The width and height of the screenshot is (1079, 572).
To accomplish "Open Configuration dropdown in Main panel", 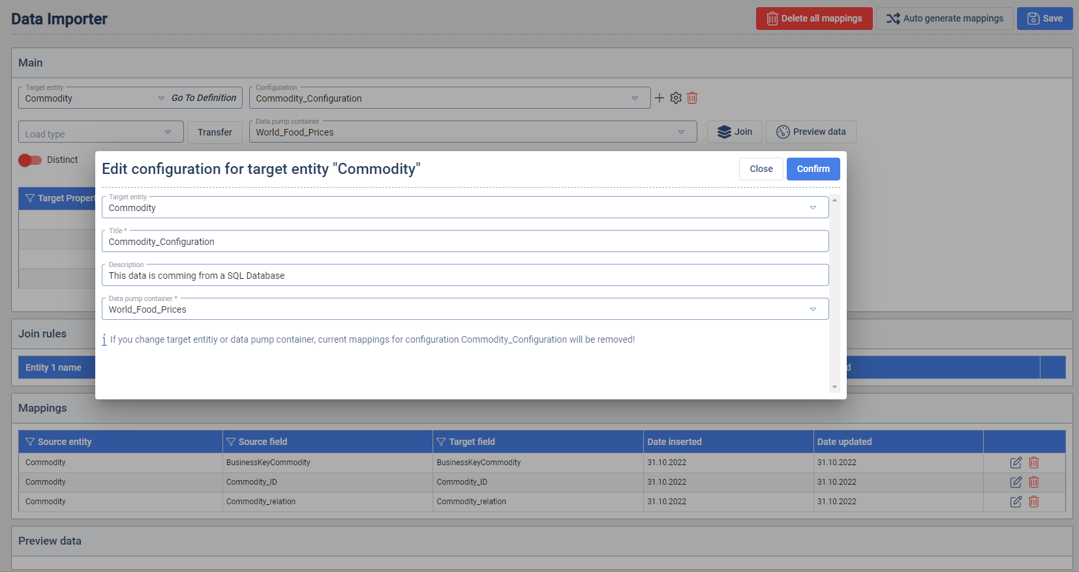I will (635, 98).
